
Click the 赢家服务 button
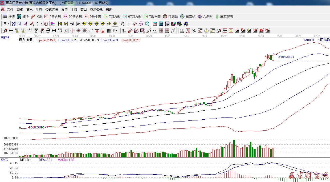click(x=224, y=17)
